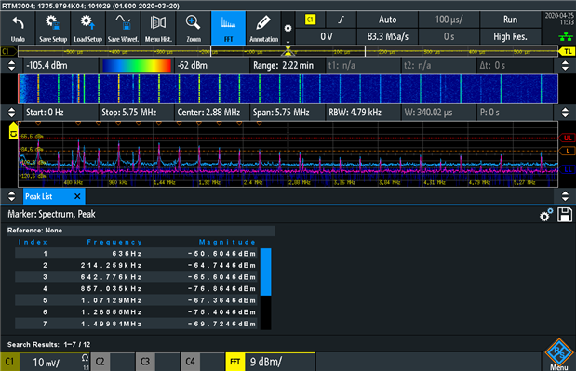
Task: Change the RBW: 4.79 kHz setting
Action: 363,113
